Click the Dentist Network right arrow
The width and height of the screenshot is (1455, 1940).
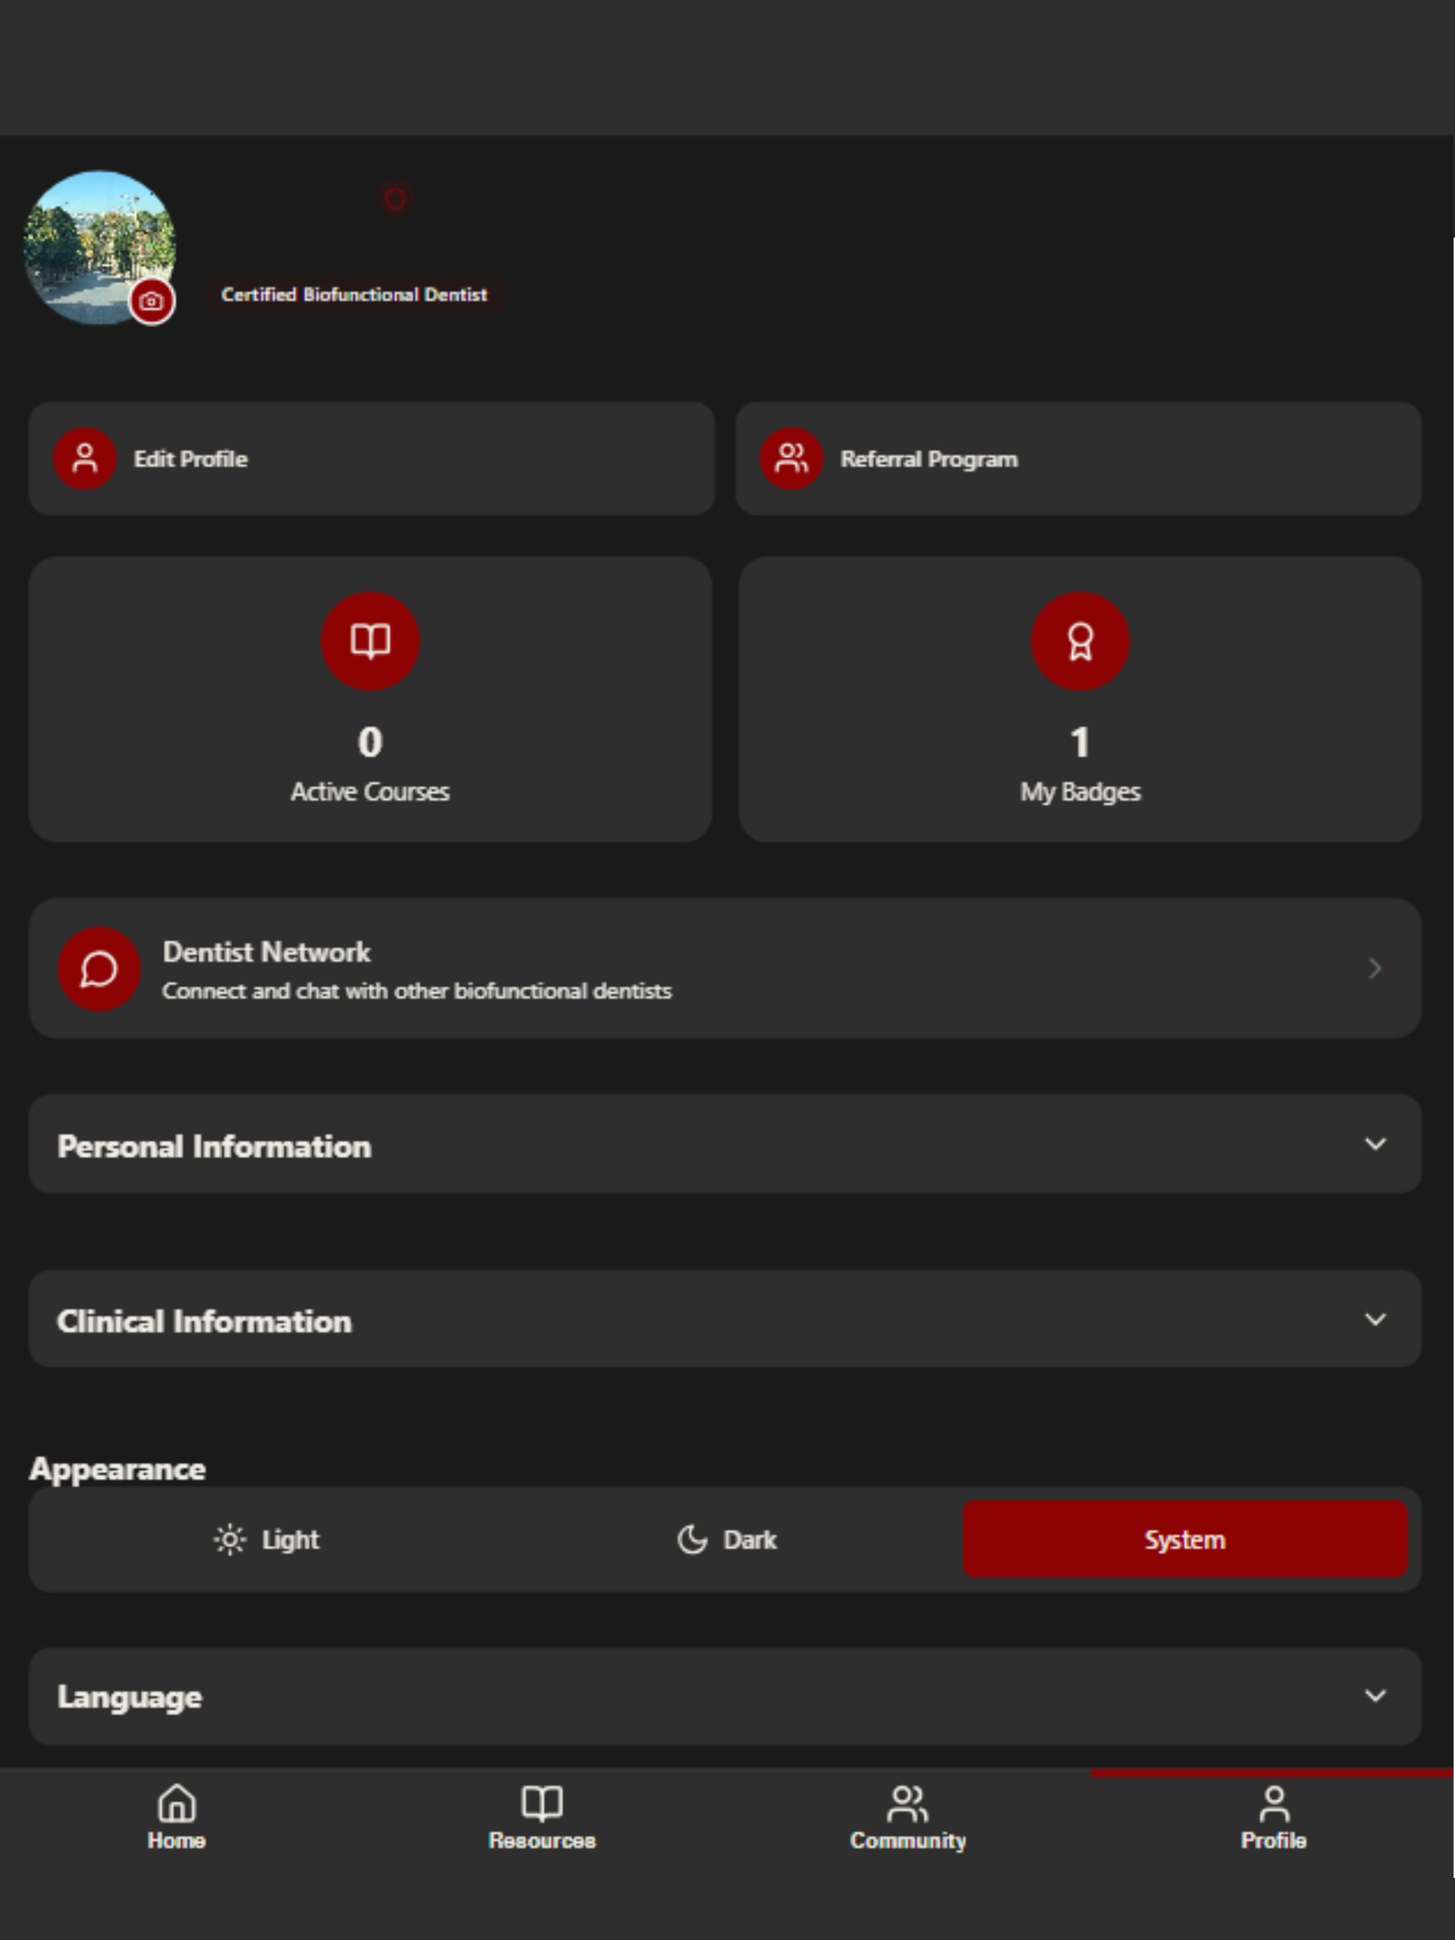(x=1375, y=969)
